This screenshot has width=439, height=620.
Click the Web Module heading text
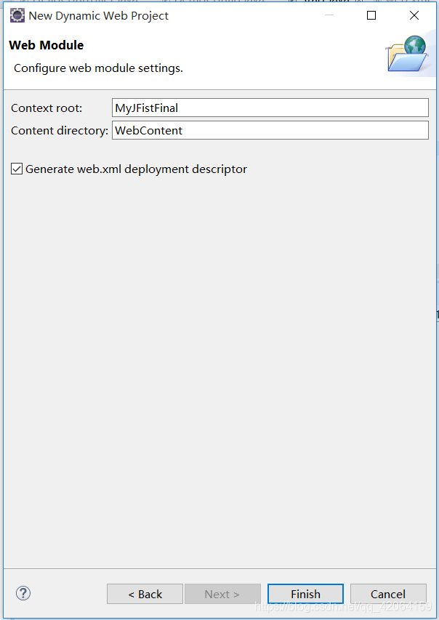click(x=47, y=45)
